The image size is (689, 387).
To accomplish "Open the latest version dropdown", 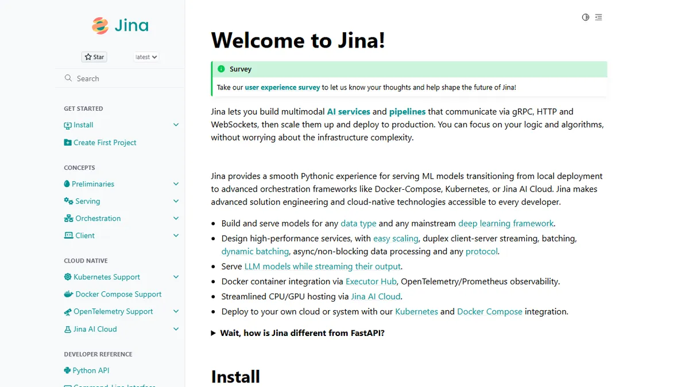I will pos(146,57).
